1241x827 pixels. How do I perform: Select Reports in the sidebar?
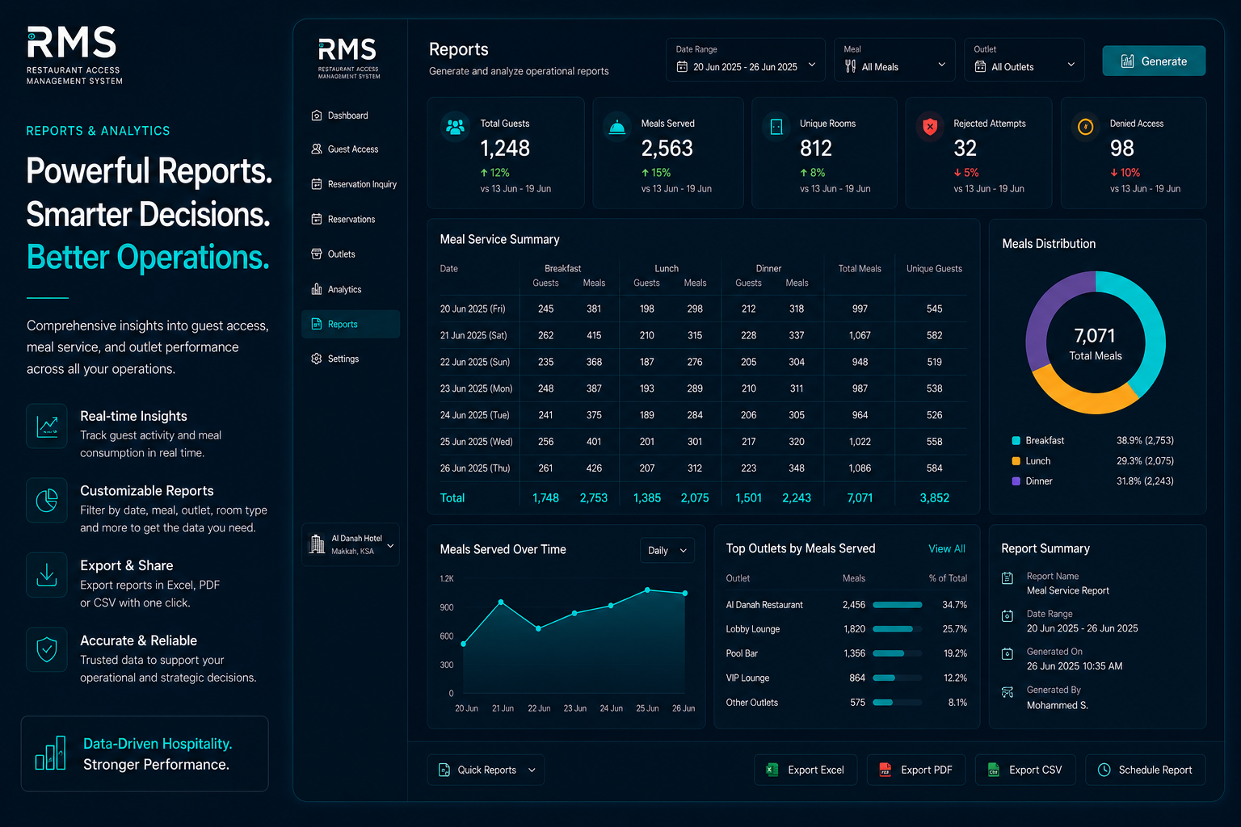[x=351, y=324]
